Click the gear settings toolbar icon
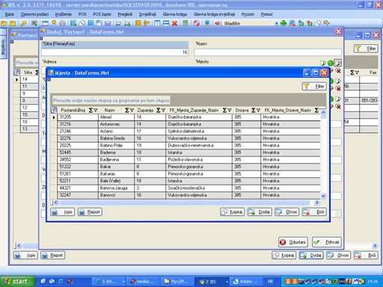The image size is (383, 287). click(x=62, y=23)
